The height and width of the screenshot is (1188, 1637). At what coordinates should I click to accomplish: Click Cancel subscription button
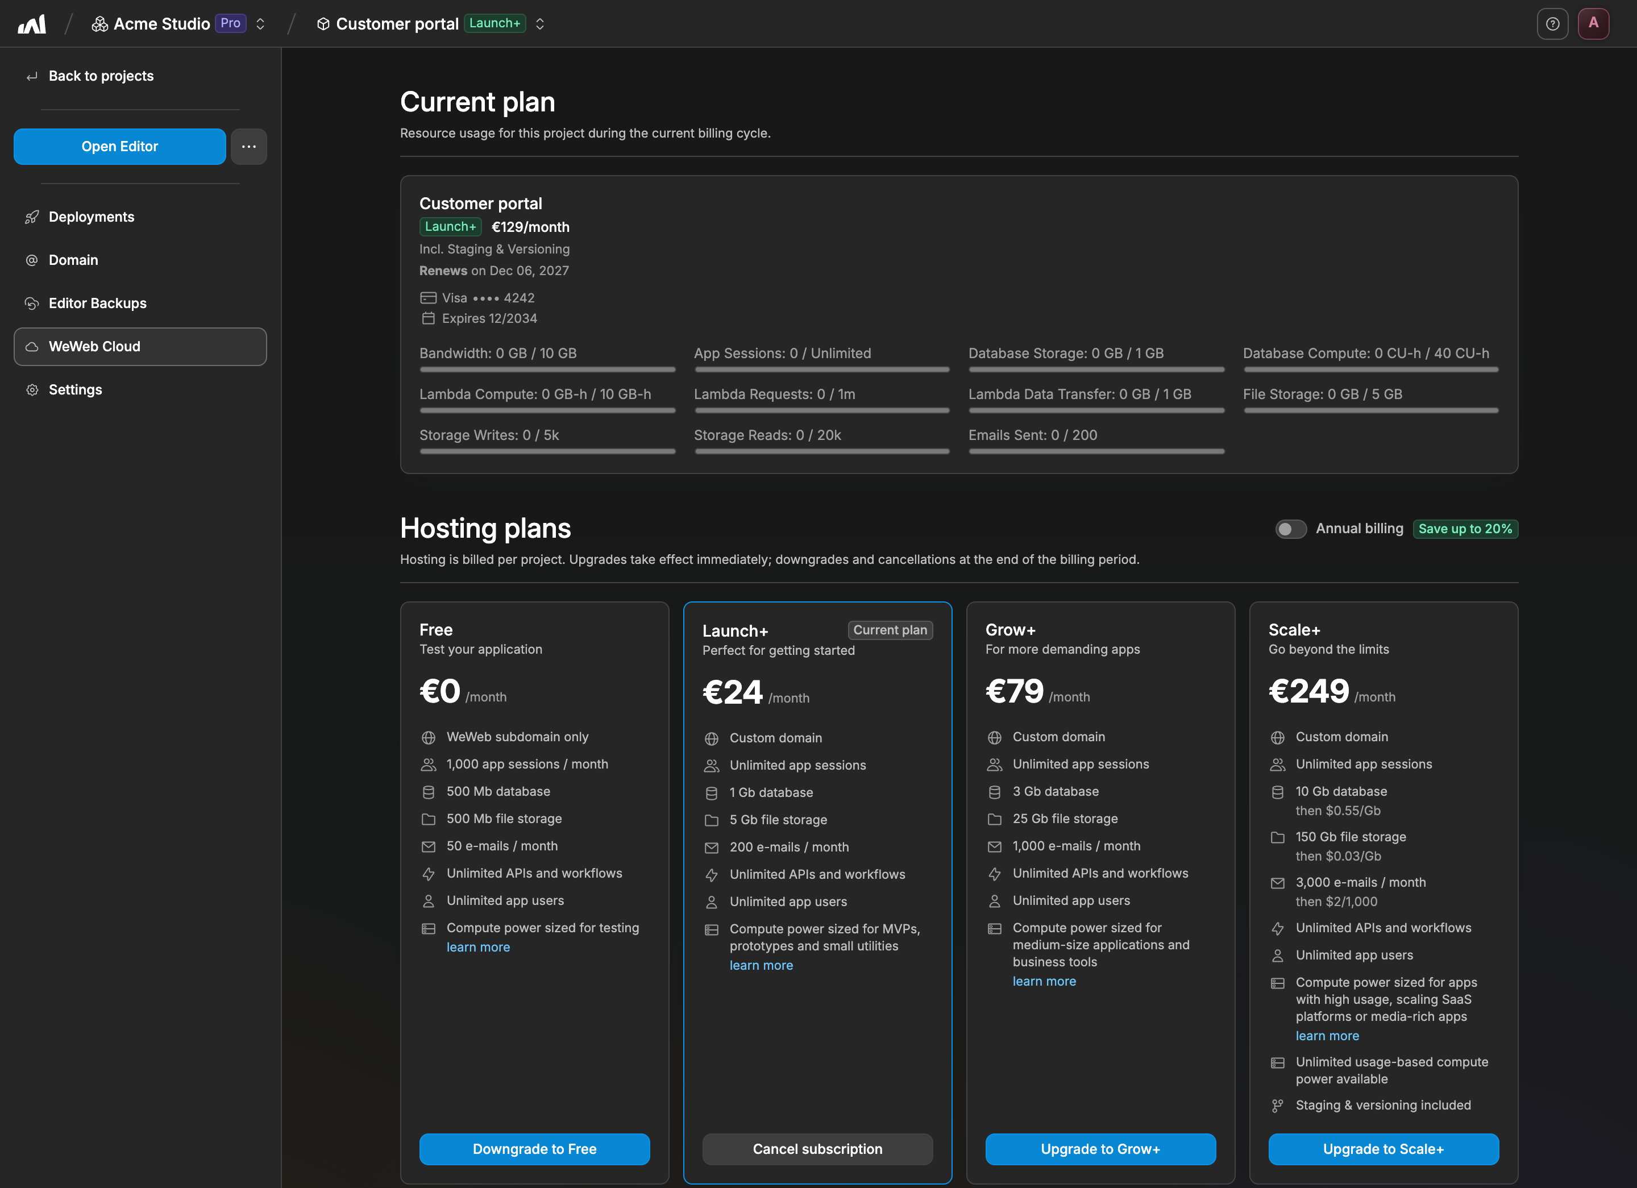point(817,1149)
